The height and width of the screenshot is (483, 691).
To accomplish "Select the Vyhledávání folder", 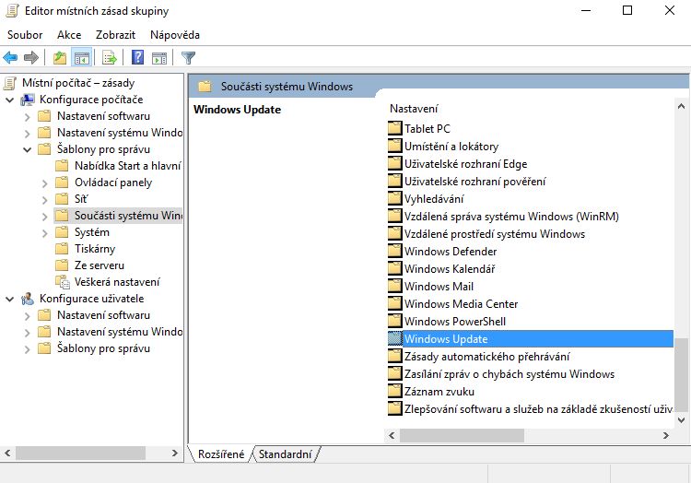I will pyautogui.click(x=434, y=199).
